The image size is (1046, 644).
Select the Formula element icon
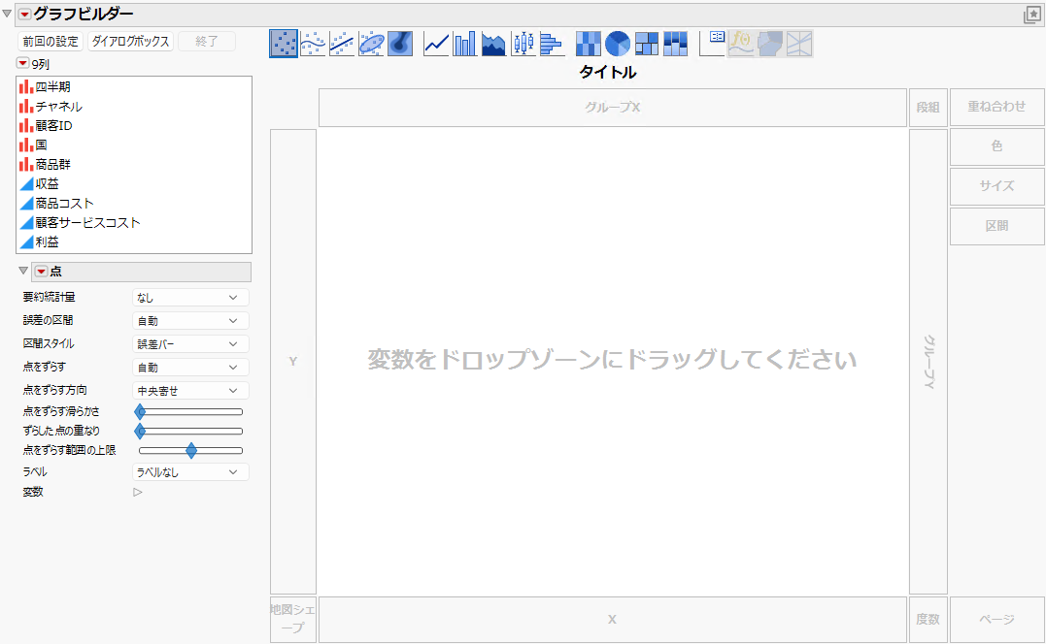tap(741, 44)
